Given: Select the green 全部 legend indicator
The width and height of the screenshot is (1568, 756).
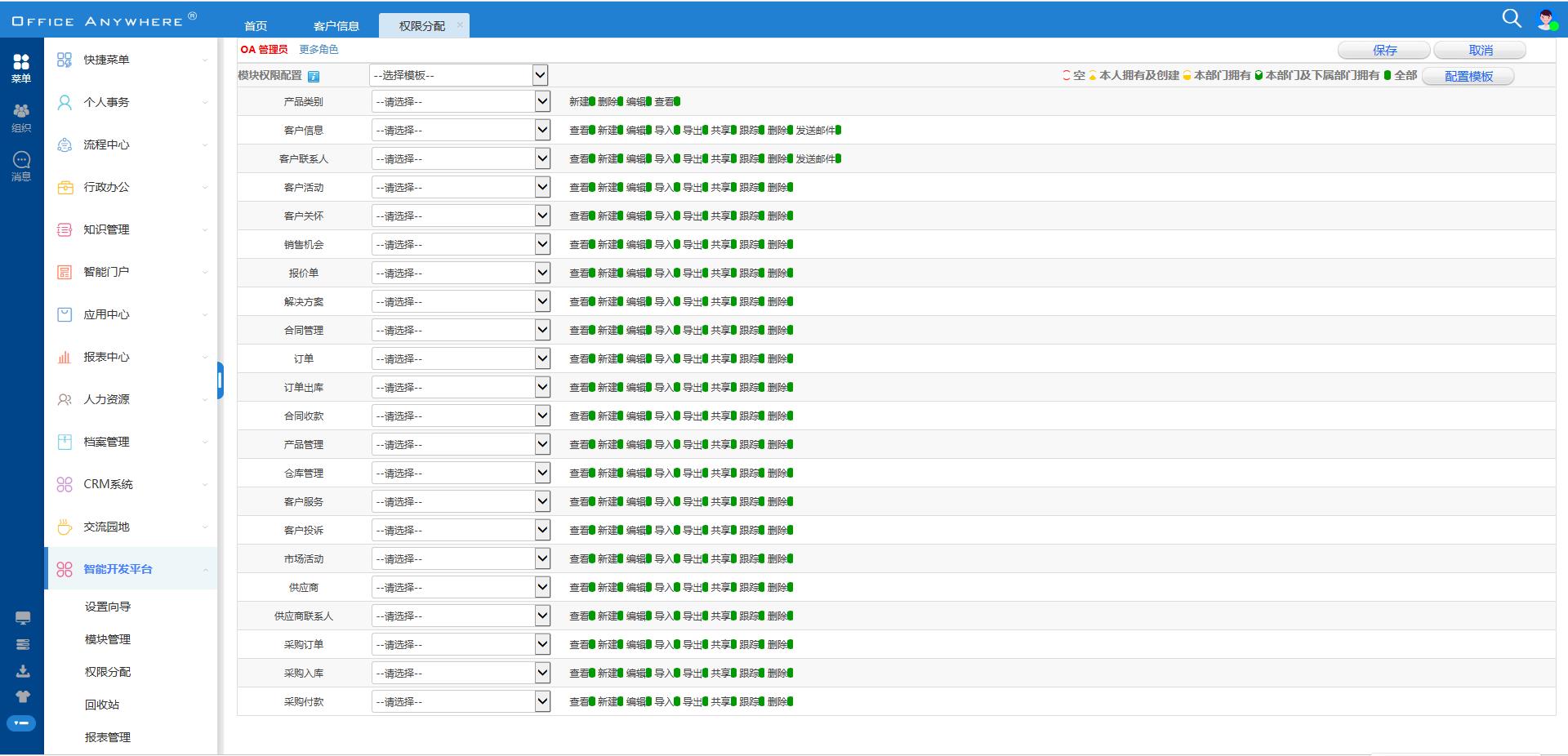Looking at the screenshot, I should click(x=1388, y=76).
